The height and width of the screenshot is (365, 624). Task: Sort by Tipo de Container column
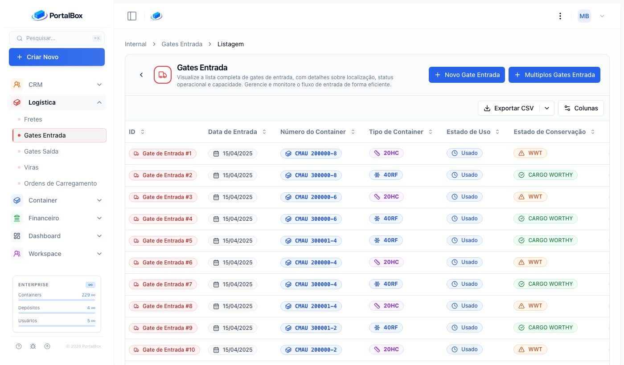point(431,132)
